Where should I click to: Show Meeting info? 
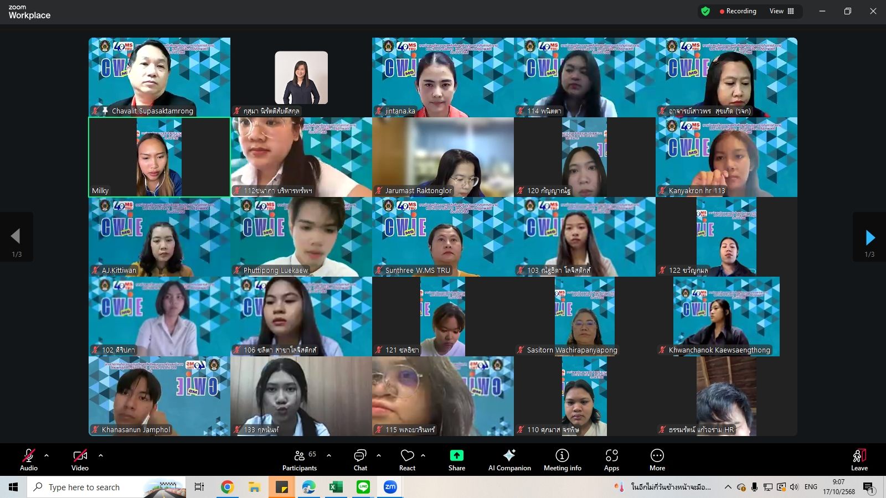click(x=562, y=460)
